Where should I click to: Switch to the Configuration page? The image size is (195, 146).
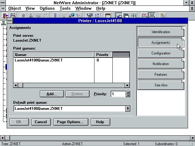pyautogui.click(x=161, y=53)
